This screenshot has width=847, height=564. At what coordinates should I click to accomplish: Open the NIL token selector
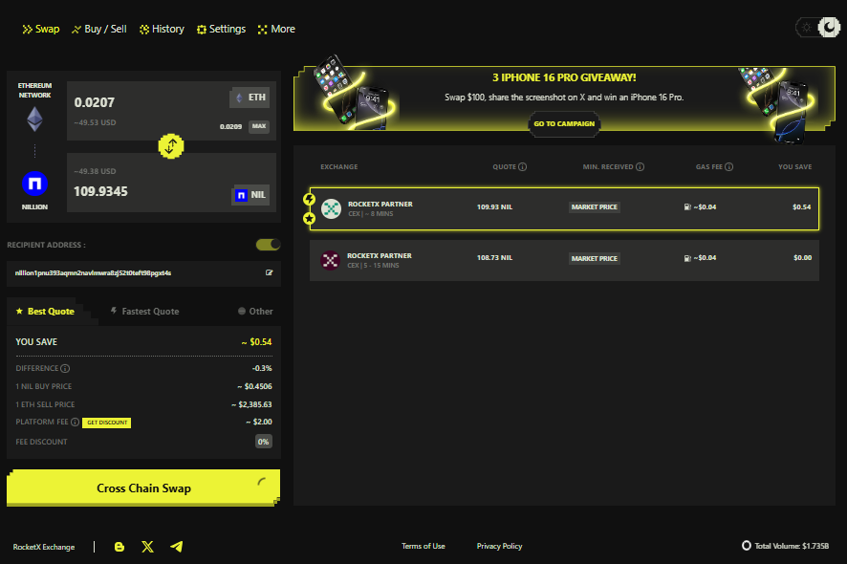[250, 195]
